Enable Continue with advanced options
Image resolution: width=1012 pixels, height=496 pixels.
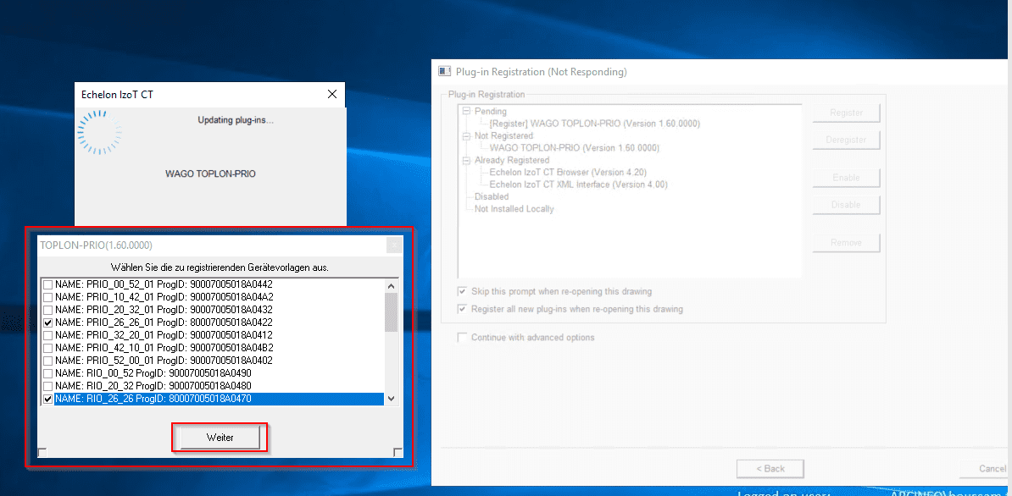(463, 338)
